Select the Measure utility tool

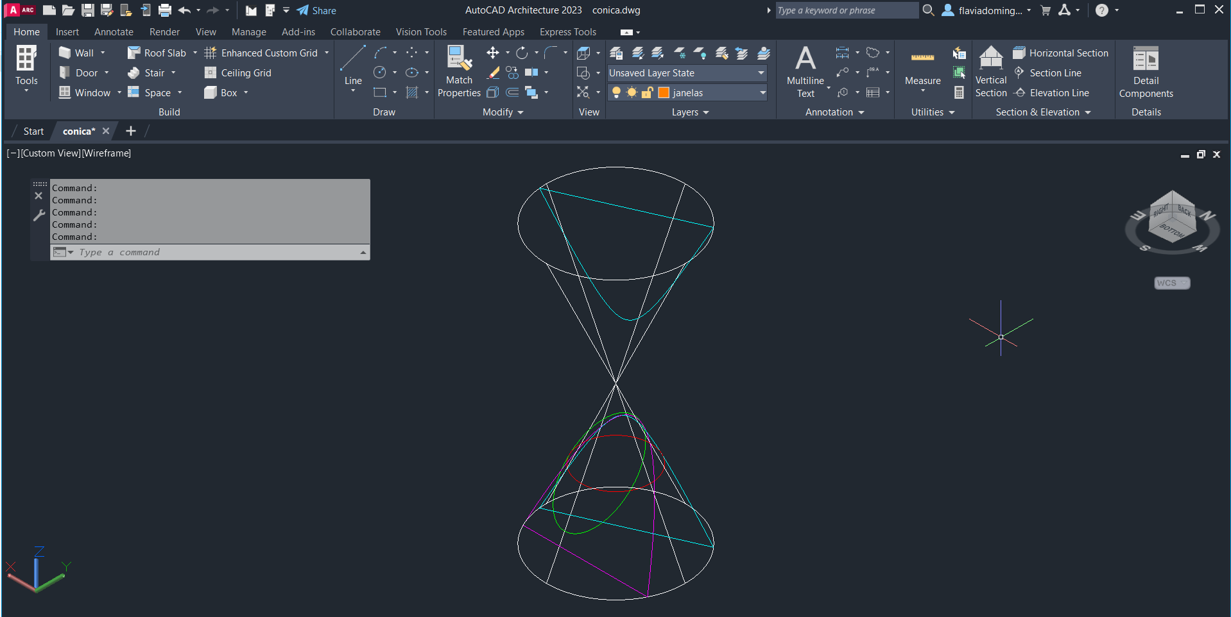(x=922, y=66)
